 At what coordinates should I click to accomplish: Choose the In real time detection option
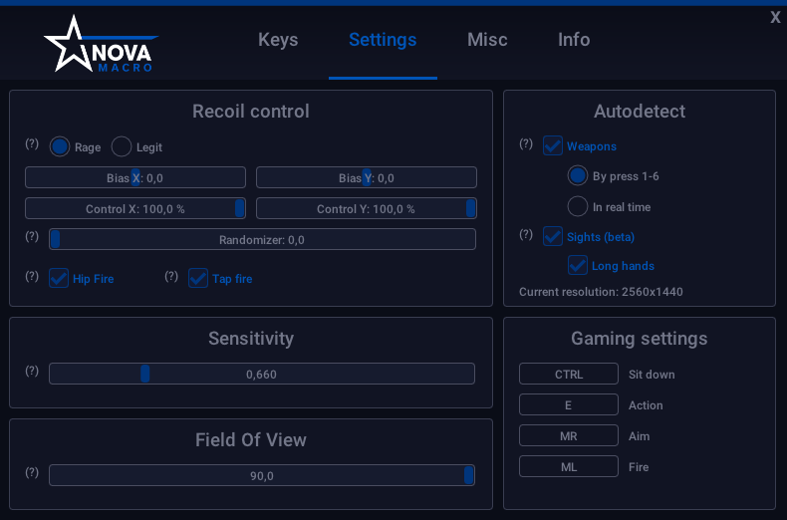(x=578, y=207)
